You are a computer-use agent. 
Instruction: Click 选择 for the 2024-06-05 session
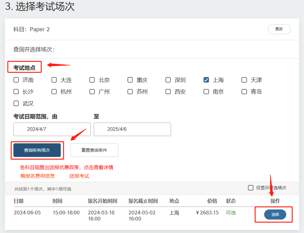pos(275,215)
